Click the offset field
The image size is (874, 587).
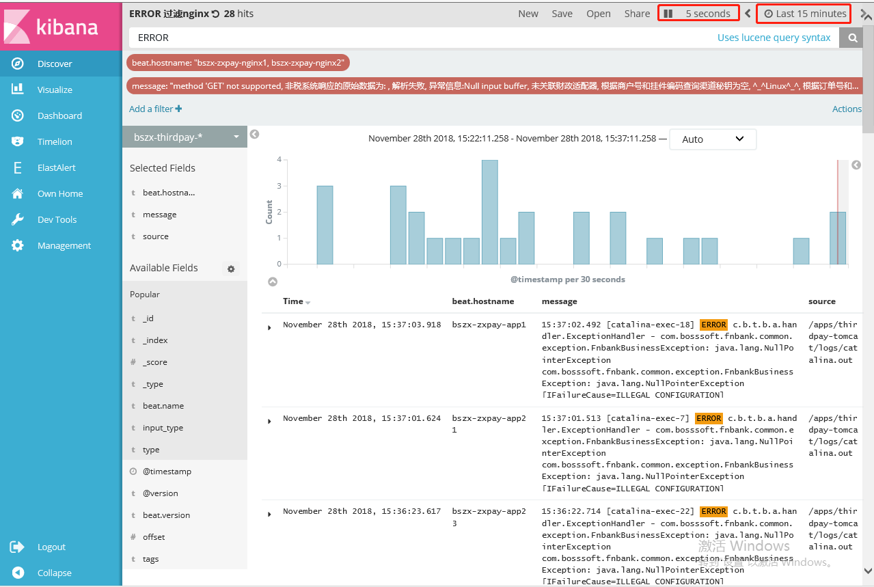(x=154, y=537)
